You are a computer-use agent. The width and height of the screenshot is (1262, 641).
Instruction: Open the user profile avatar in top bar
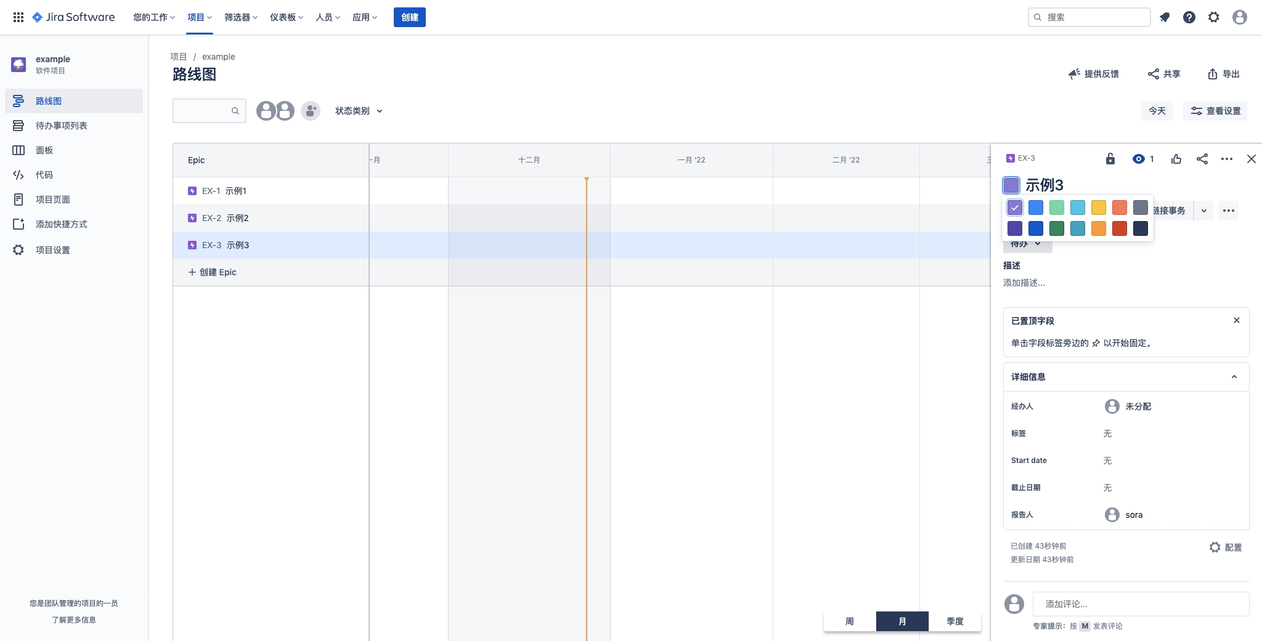pos(1240,17)
